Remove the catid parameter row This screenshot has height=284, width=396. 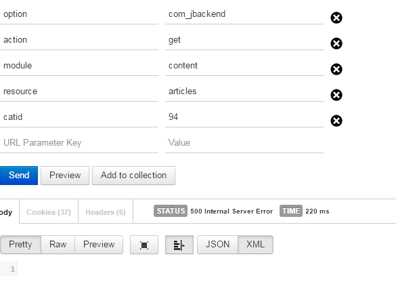(336, 121)
